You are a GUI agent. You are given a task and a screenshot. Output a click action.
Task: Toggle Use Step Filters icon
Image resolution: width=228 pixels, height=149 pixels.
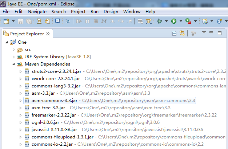tap(149, 21)
